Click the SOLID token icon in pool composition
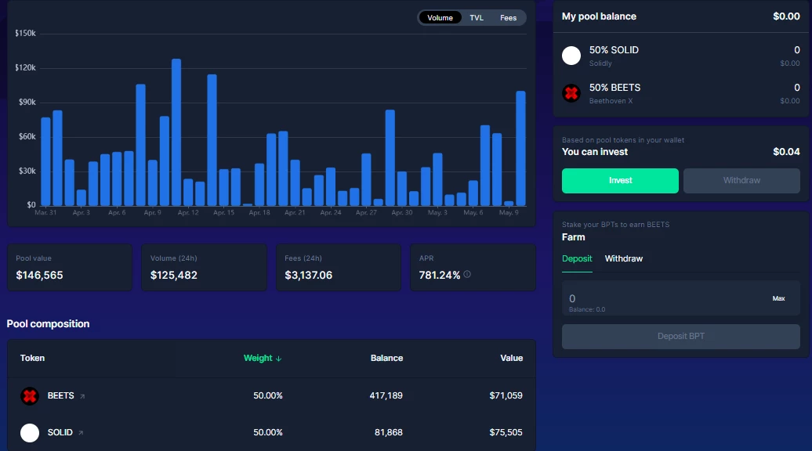 [x=30, y=432]
